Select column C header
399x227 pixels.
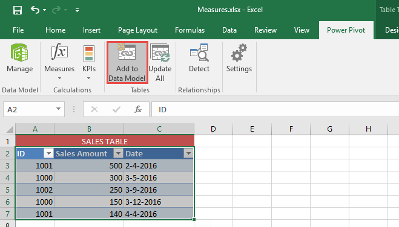pyautogui.click(x=159, y=129)
